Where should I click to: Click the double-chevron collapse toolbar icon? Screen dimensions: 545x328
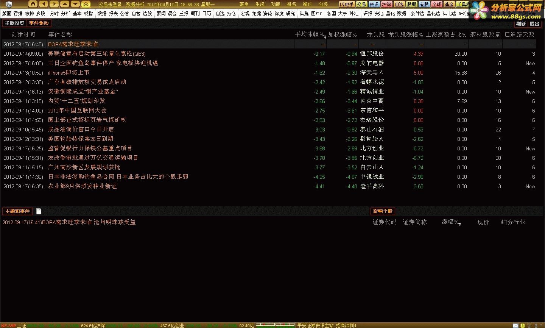pos(86,4)
